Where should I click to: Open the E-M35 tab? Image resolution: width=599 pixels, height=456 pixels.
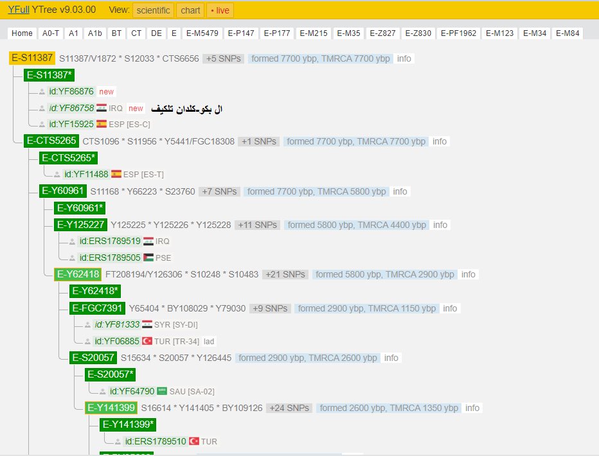348,33
